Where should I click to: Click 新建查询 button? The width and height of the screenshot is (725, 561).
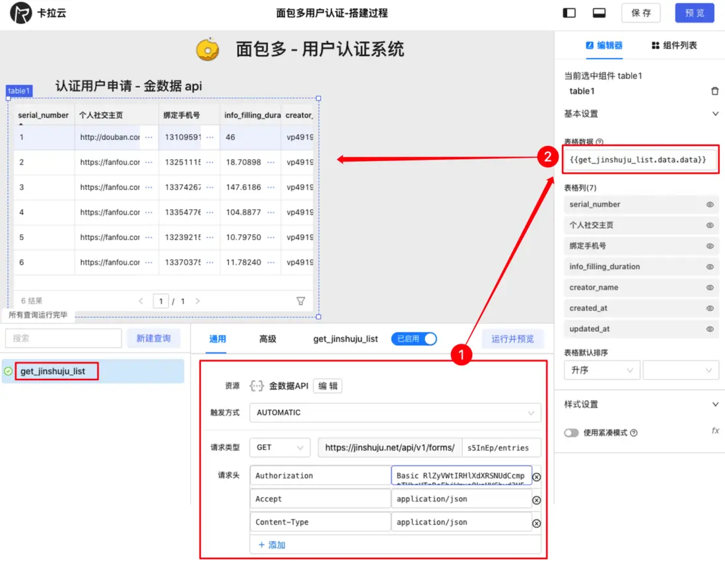coord(153,339)
